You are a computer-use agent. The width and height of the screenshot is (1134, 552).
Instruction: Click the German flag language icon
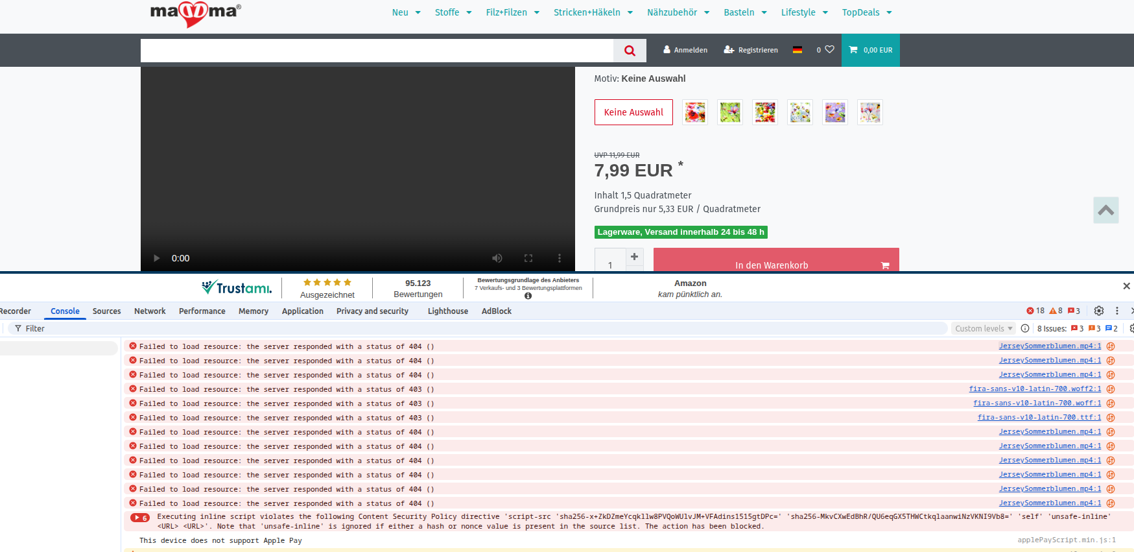coord(797,50)
